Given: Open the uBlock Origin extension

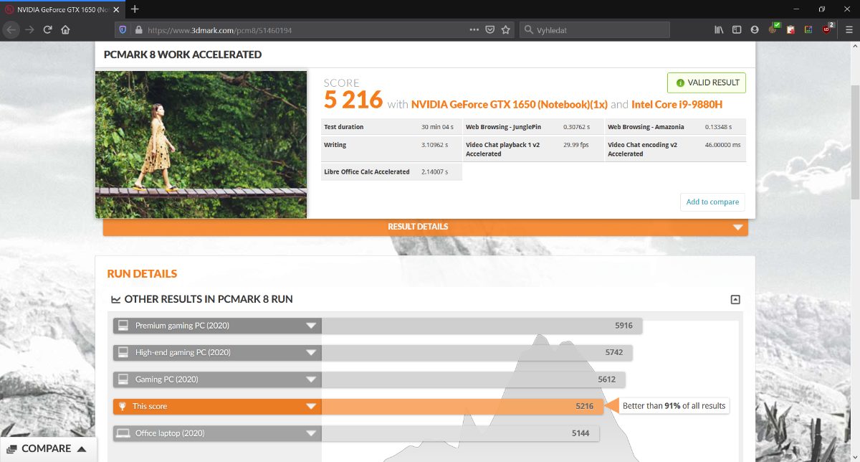Looking at the screenshot, I should click(x=827, y=30).
